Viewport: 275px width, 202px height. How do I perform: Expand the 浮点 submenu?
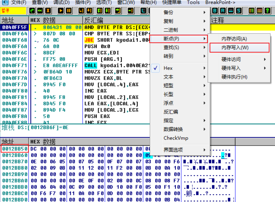click(180, 103)
